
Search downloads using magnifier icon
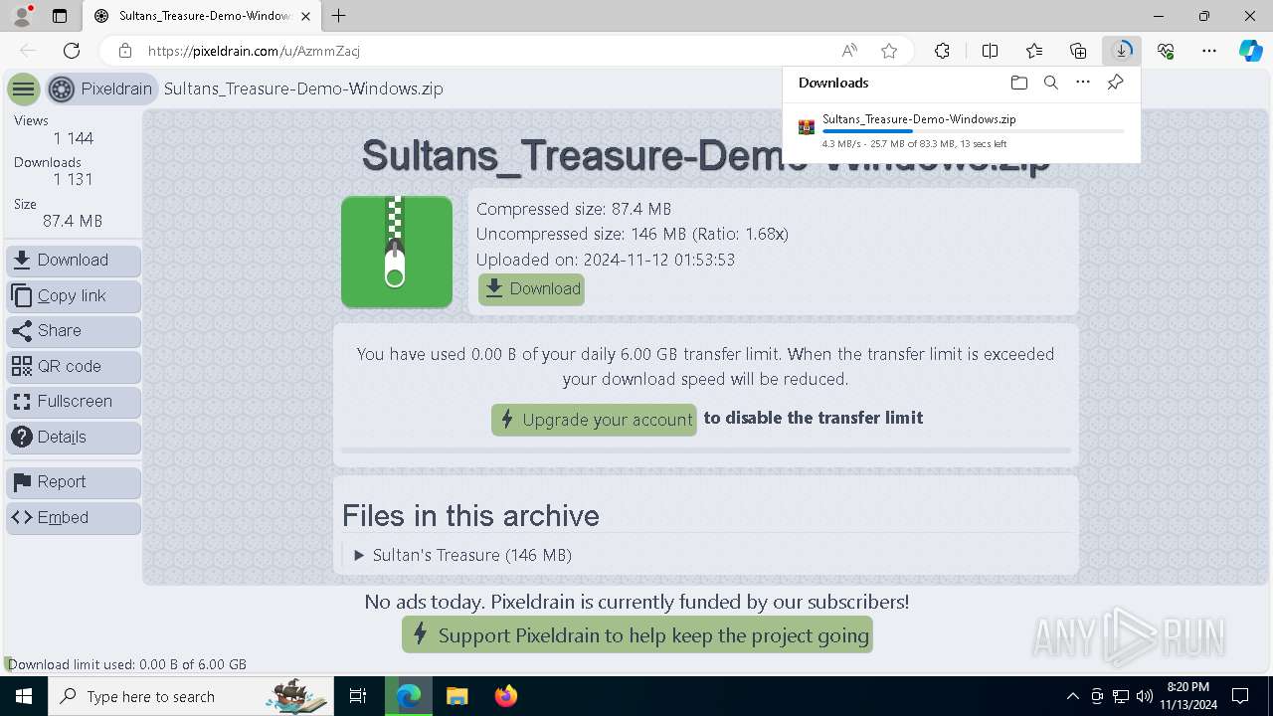pyautogui.click(x=1050, y=83)
